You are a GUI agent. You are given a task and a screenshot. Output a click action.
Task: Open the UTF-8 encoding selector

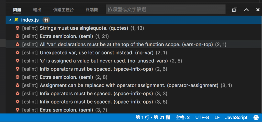(x=202, y=117)
